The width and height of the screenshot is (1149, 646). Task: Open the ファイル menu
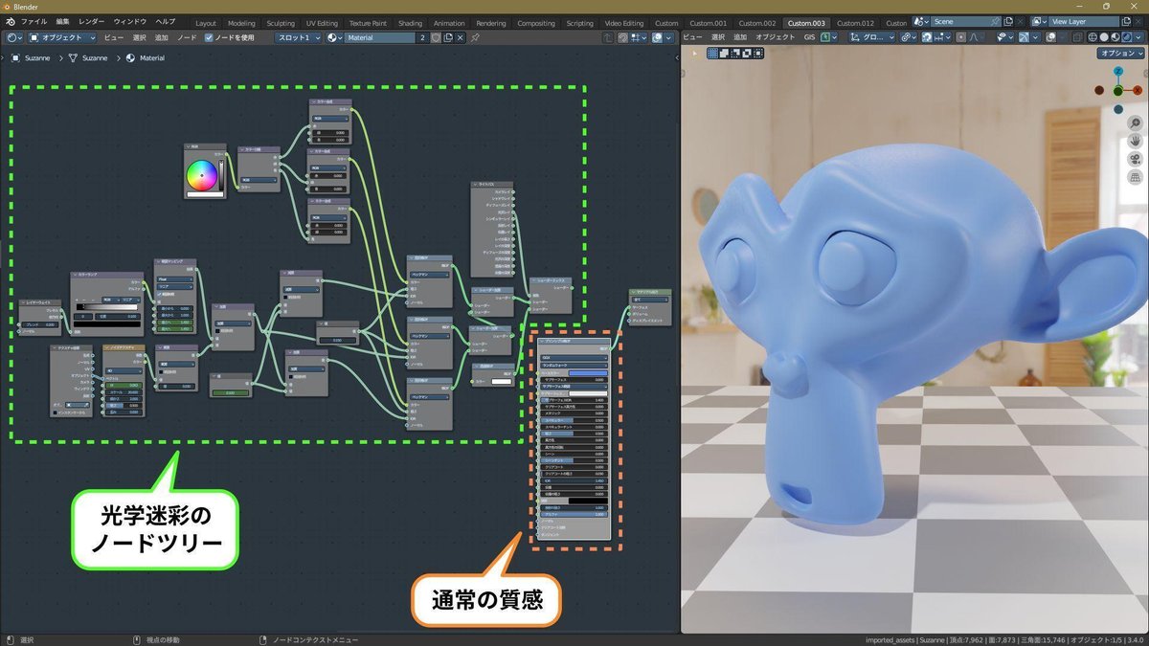34,21
